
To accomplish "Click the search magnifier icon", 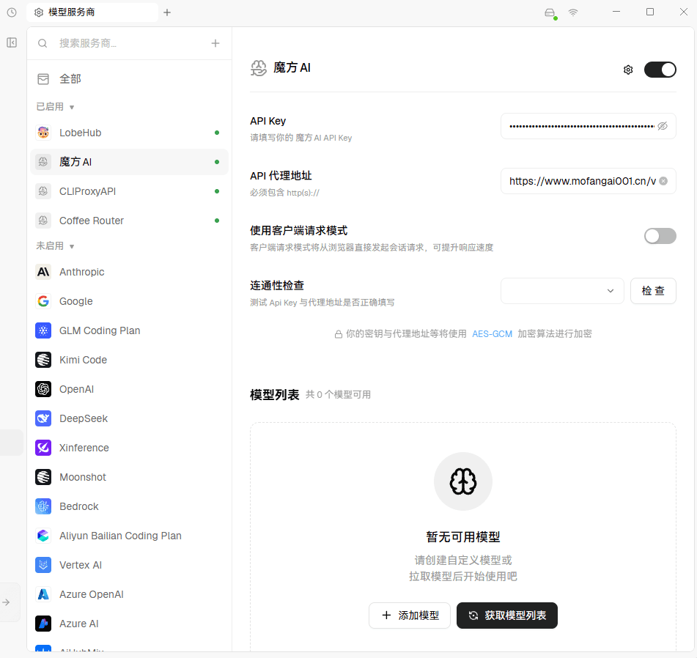I will point(43,43).
